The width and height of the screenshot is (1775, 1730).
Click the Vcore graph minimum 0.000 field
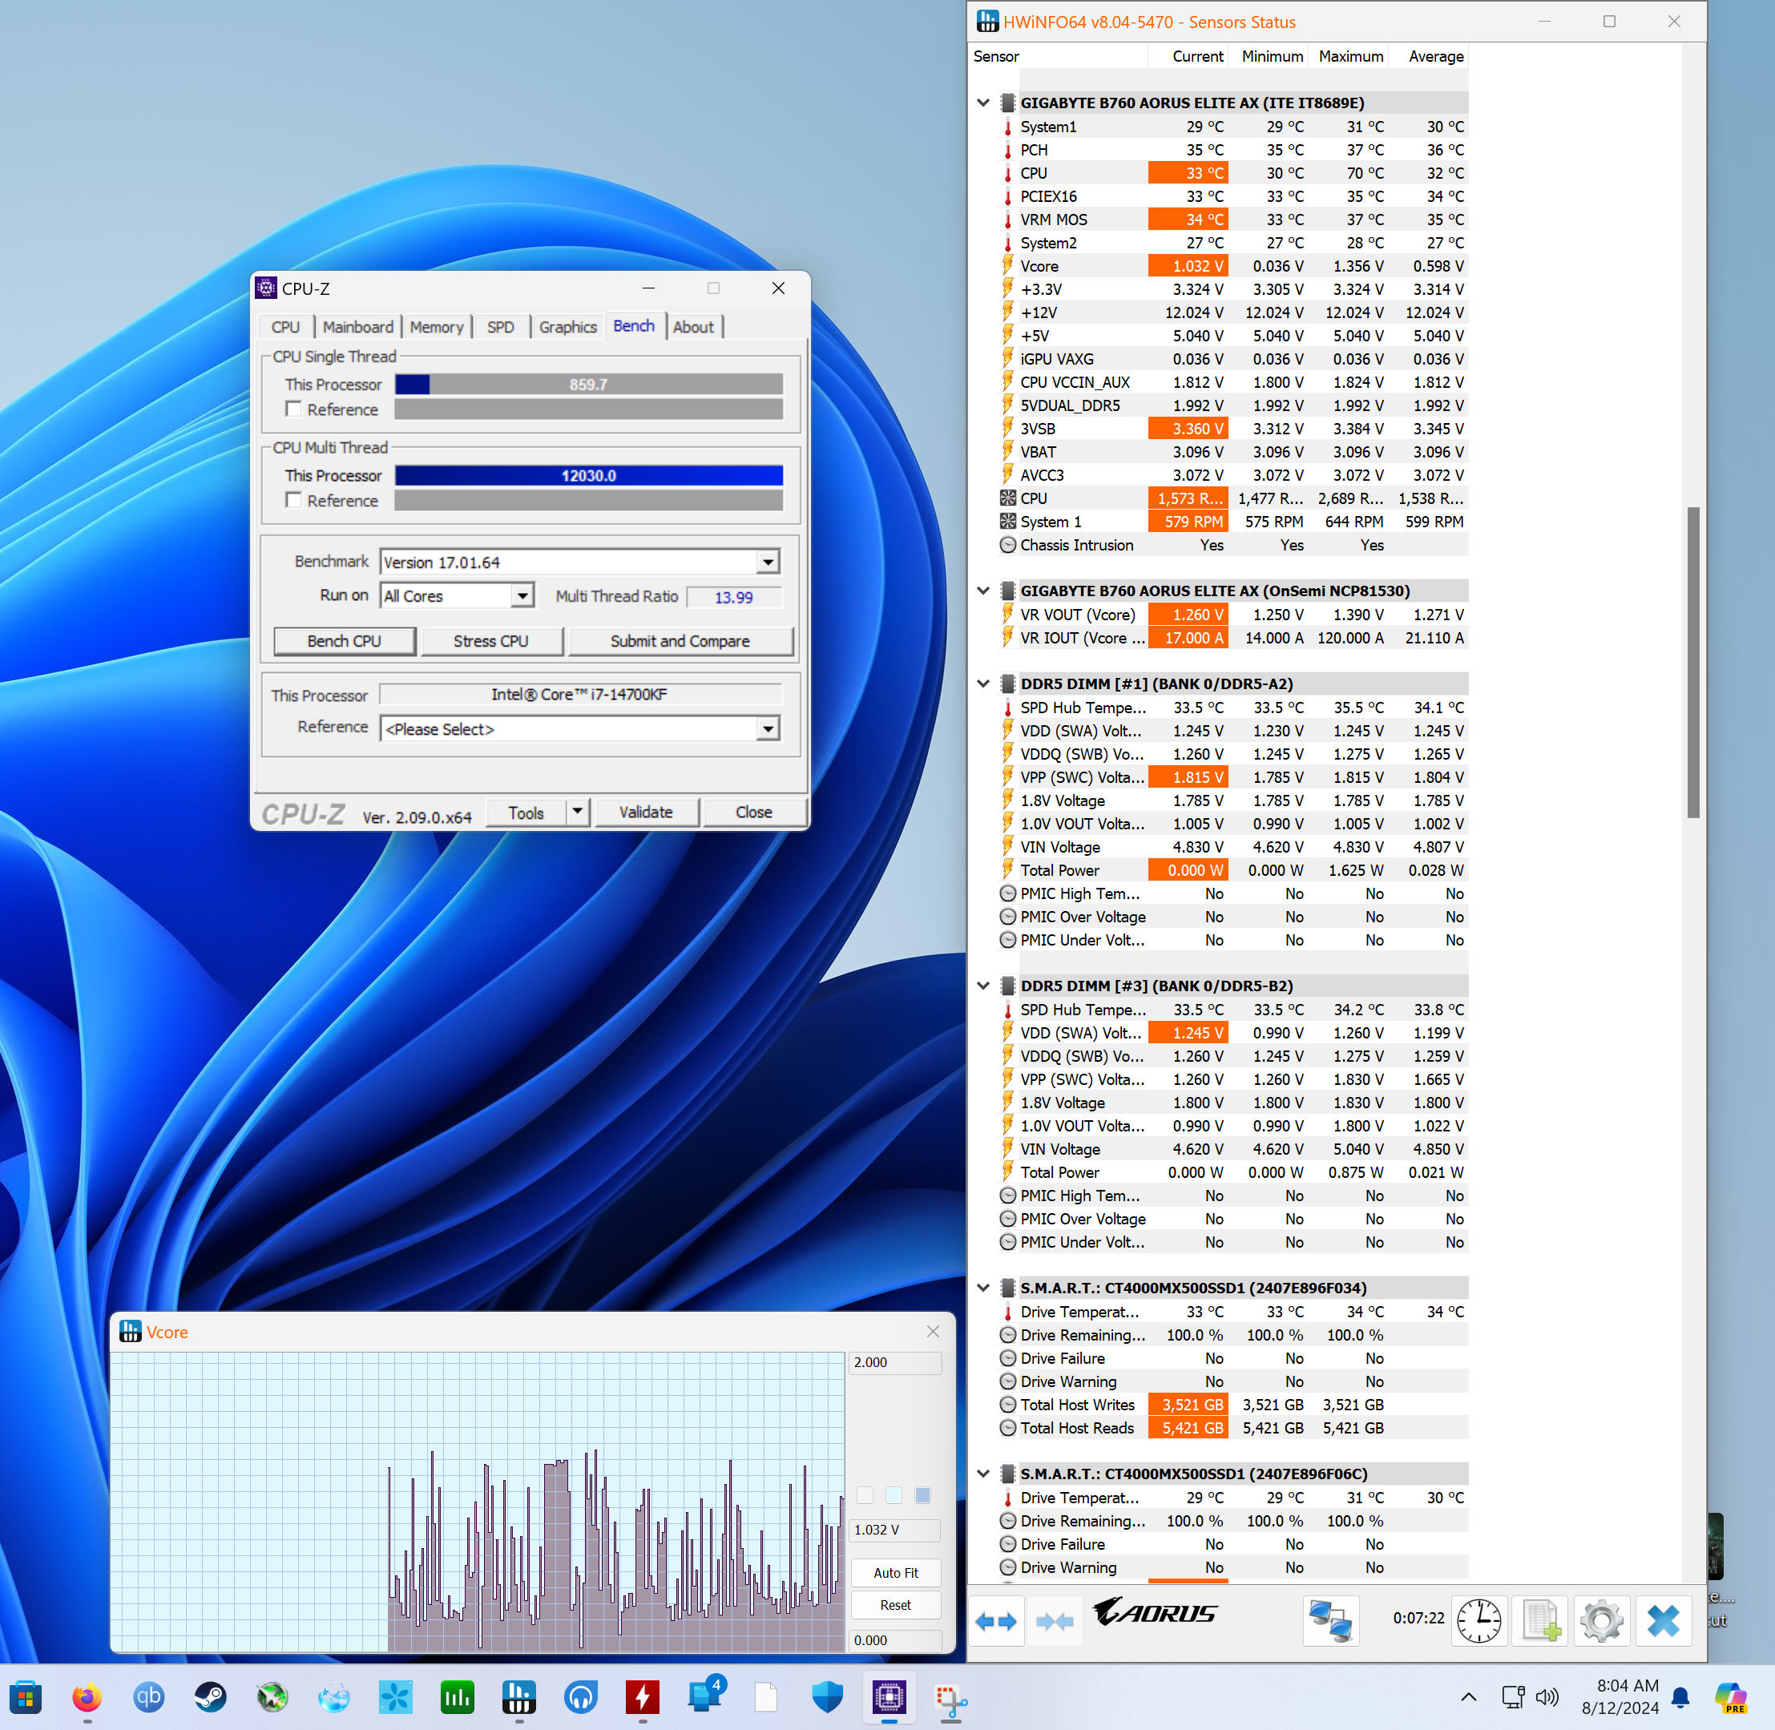click(x=895, y=1640)
